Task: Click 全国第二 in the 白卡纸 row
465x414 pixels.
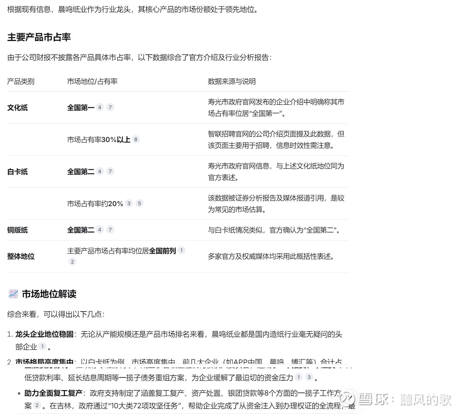Action: click(81, 172)
